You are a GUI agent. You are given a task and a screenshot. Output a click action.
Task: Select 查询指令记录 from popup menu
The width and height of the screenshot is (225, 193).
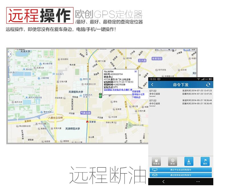(x=138, y=94)
